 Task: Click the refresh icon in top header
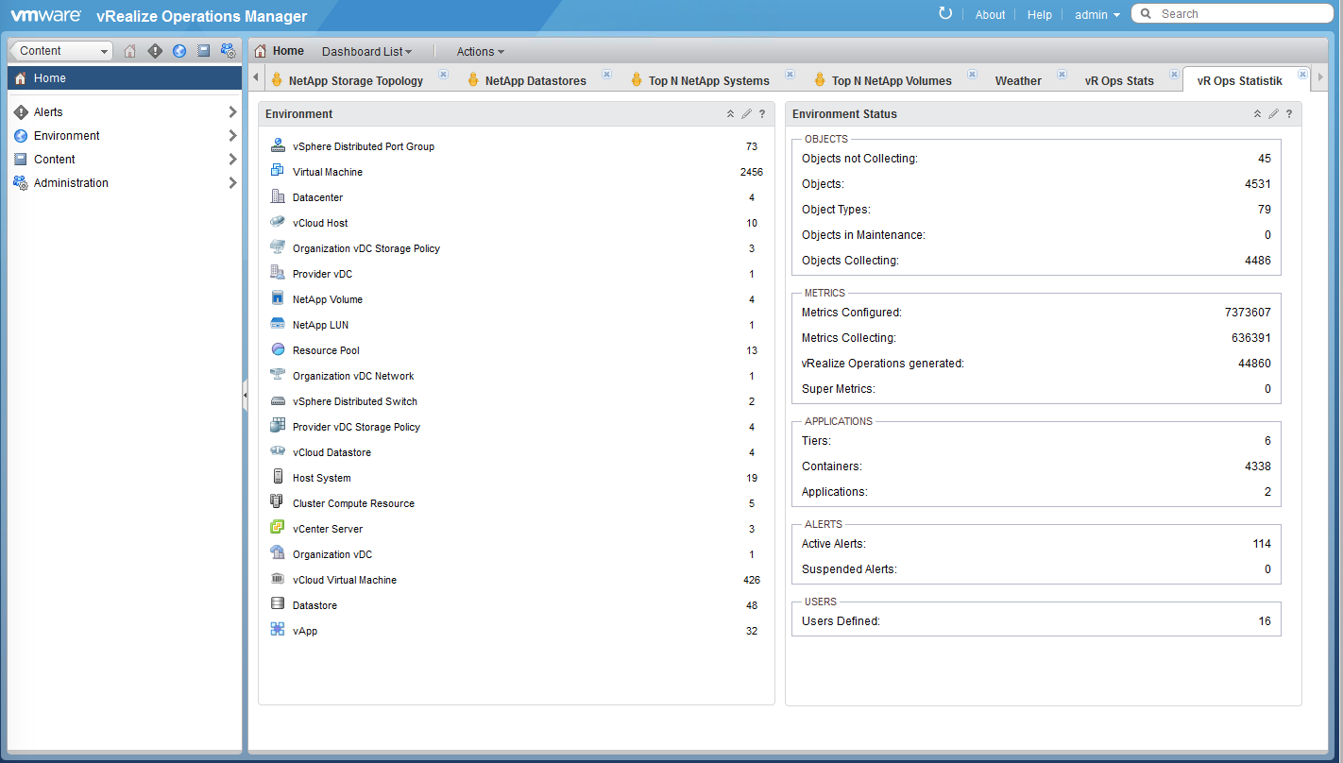click(945, 13)
